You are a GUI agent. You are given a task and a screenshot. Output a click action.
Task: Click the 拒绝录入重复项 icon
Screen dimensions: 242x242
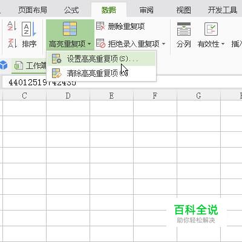[100, 43]
